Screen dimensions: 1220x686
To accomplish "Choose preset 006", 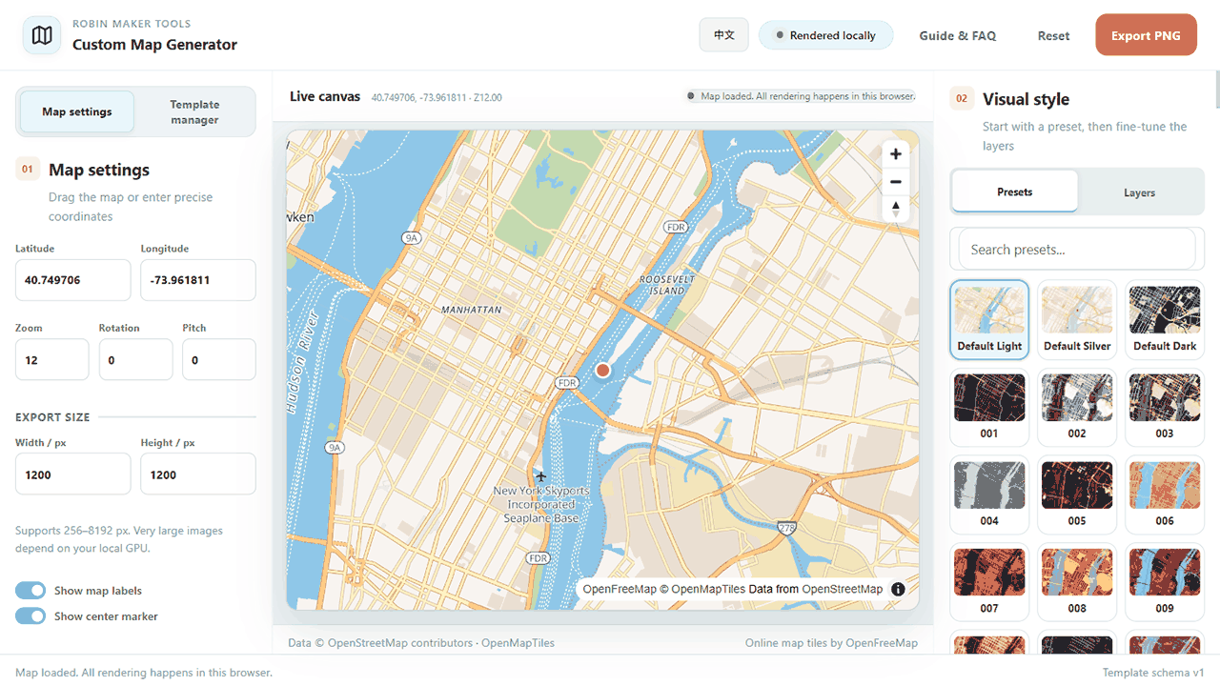I will click(x=1165, y=494).
